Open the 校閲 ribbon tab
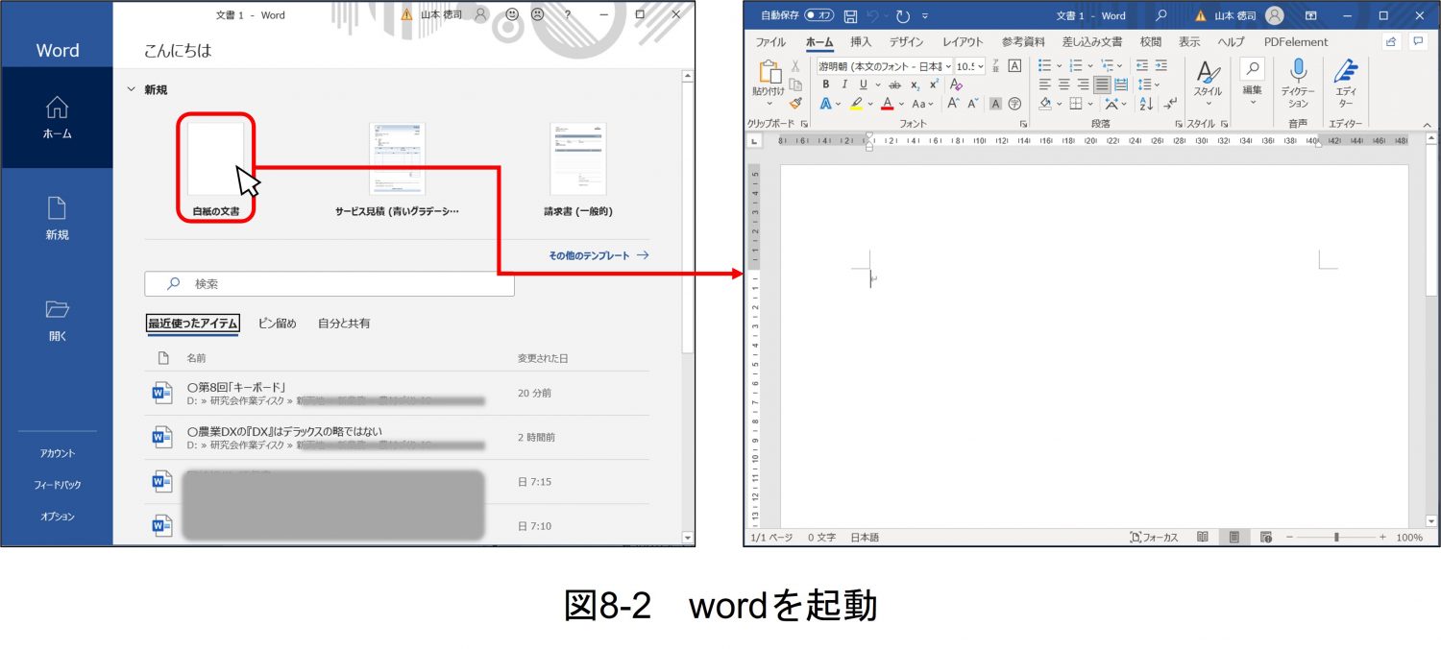The height and width of the screenshot is (649, 1441). coord(1151,42)
